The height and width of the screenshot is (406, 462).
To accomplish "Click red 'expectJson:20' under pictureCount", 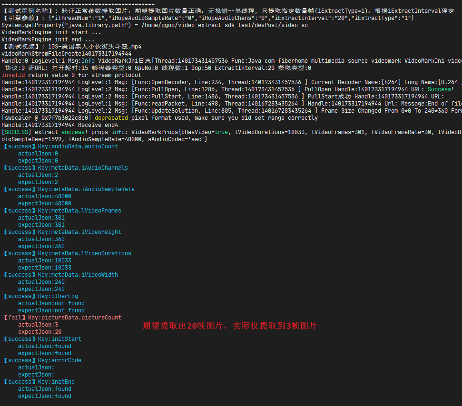I will tap(40, 332).
